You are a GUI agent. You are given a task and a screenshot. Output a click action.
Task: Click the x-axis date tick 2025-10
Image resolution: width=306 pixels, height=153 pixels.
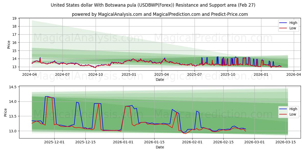(x=228, y=74)
